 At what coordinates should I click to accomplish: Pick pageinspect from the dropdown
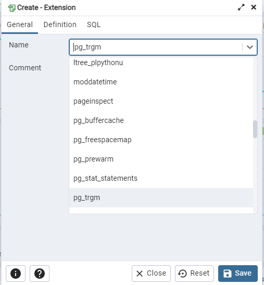[161, 101]
